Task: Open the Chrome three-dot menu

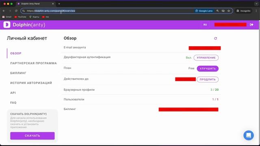Action: (256, 11)
